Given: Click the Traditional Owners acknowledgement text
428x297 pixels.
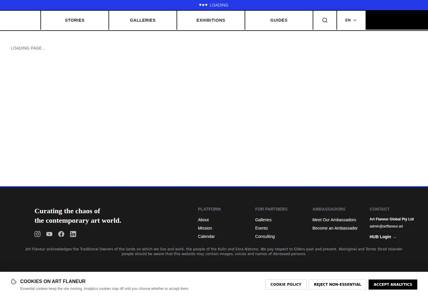Looking at the screenshot, I should (x=214, y=251).
